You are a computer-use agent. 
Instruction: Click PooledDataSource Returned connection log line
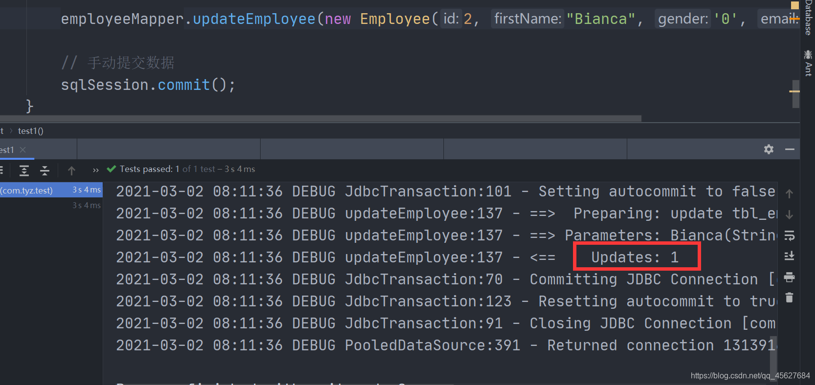pyautogui.click(x=446, y=345)
